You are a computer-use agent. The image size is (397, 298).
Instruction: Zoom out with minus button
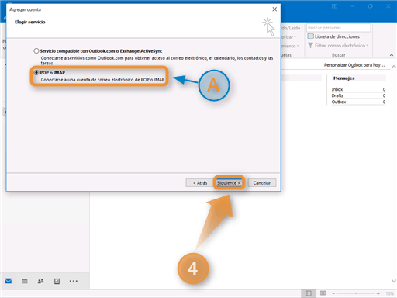333,293
